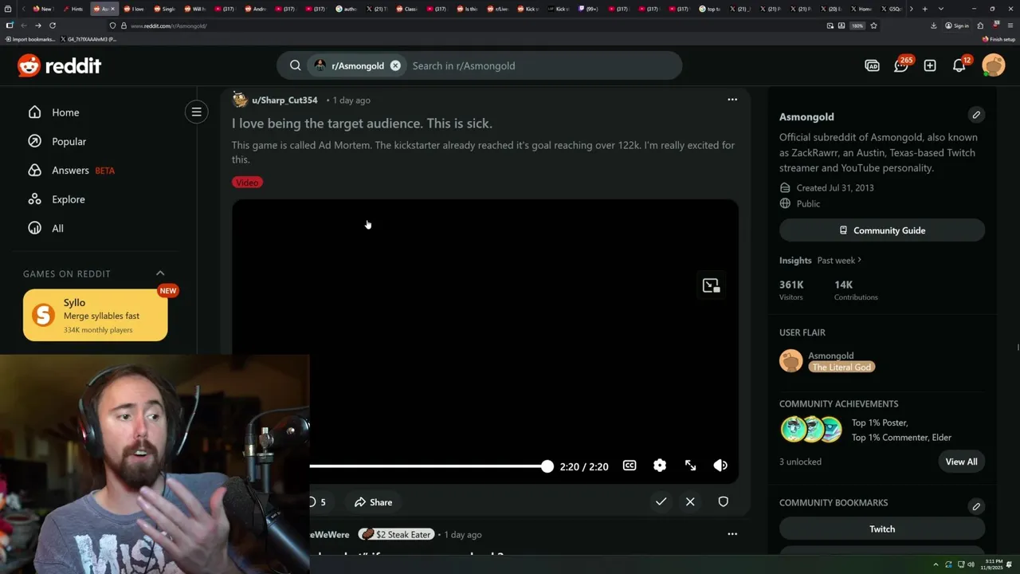View all community achievements

coord(961,462)
